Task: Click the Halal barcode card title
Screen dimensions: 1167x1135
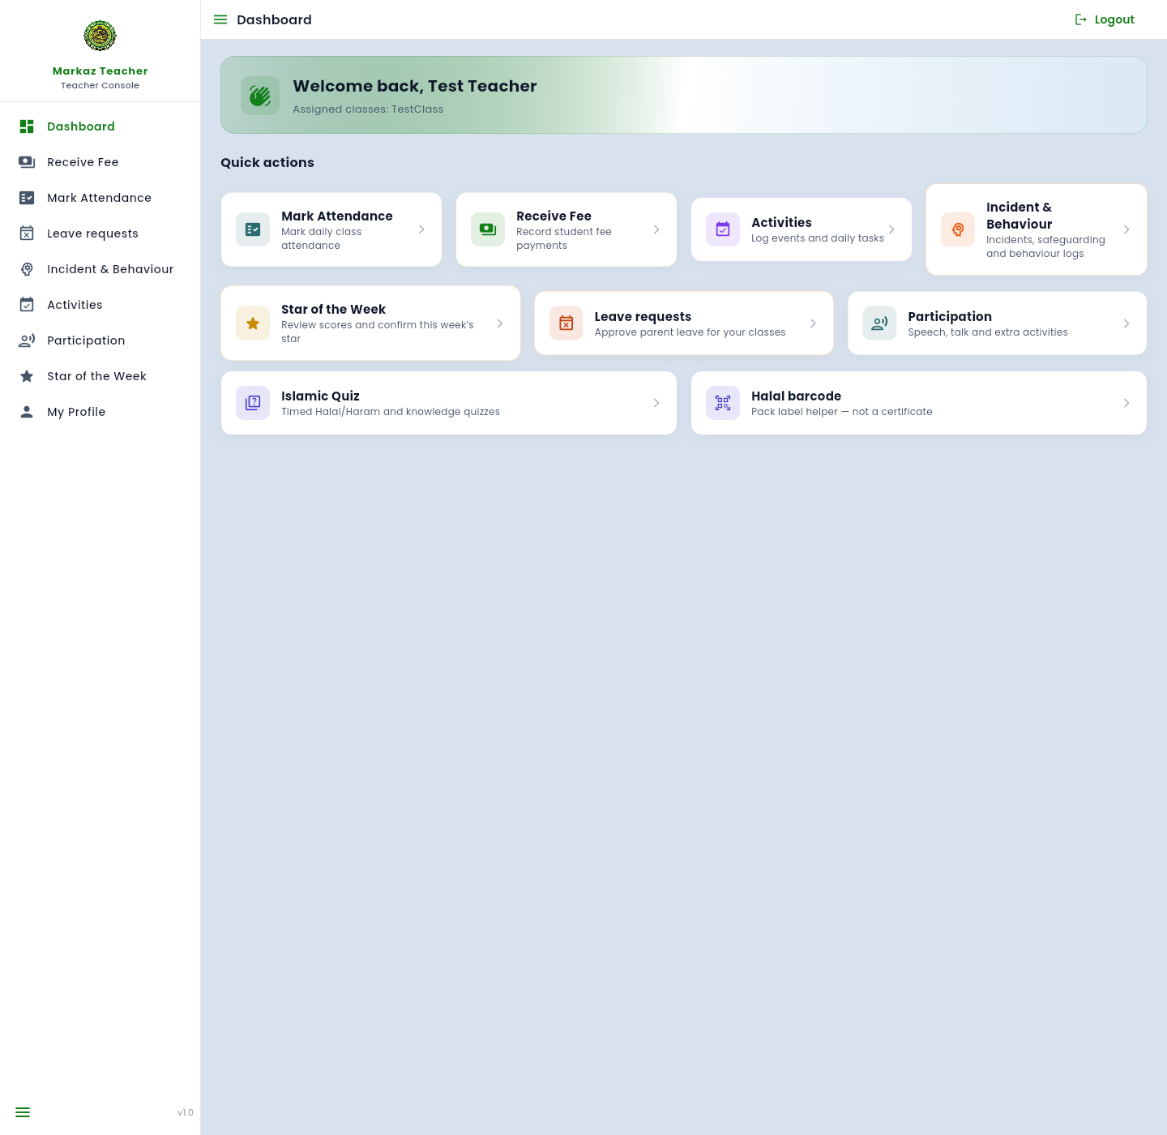Action: (x=796, y=396)
